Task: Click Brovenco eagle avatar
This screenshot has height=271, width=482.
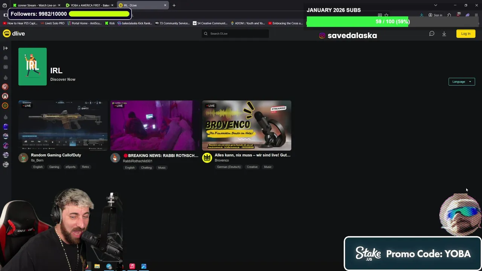Action: 207,158
